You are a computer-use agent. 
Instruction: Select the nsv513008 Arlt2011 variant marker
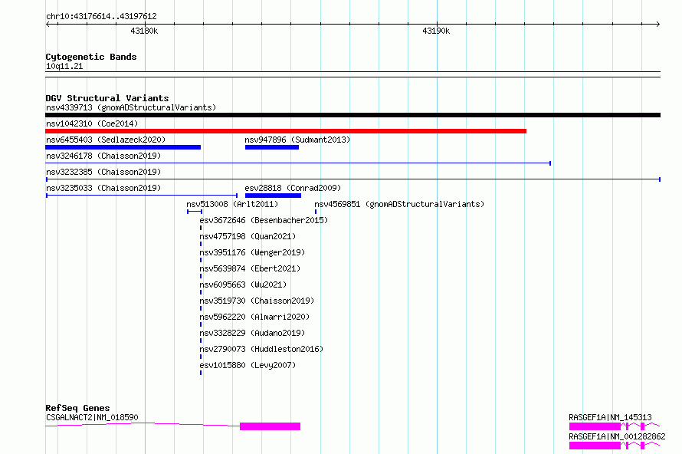tap(195, 212)
